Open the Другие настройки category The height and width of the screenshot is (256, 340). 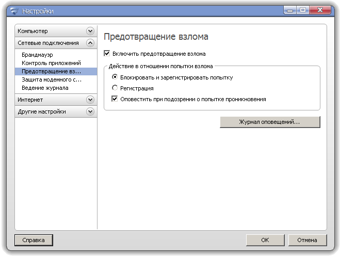coord(56,111)
